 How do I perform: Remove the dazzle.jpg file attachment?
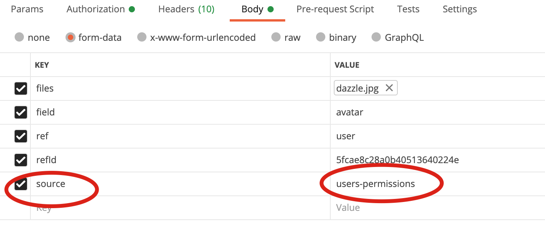[x=389, y=88]
